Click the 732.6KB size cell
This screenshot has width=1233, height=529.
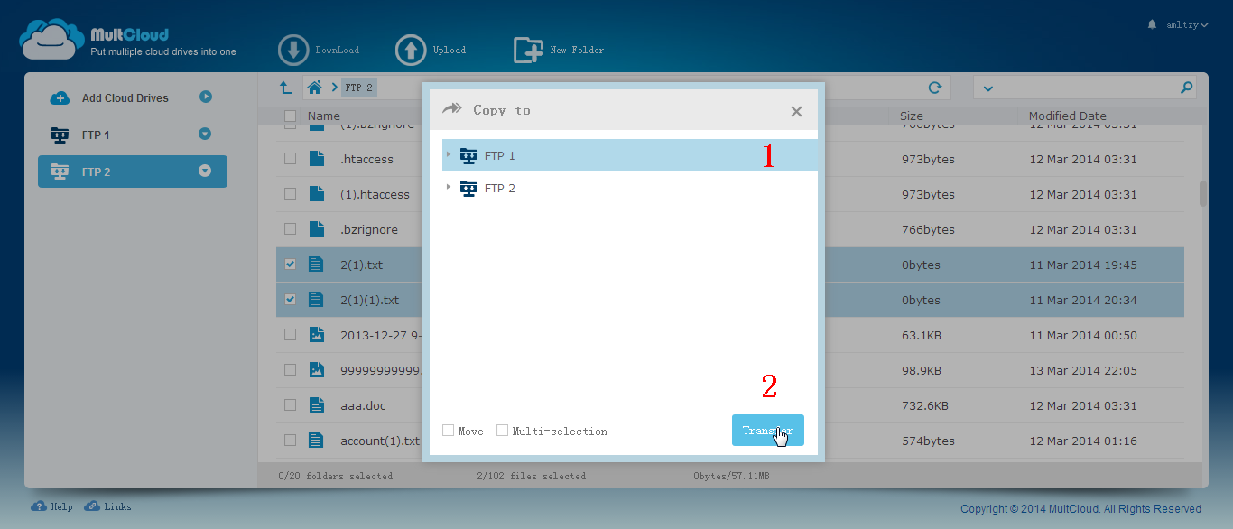click(924, 405)
